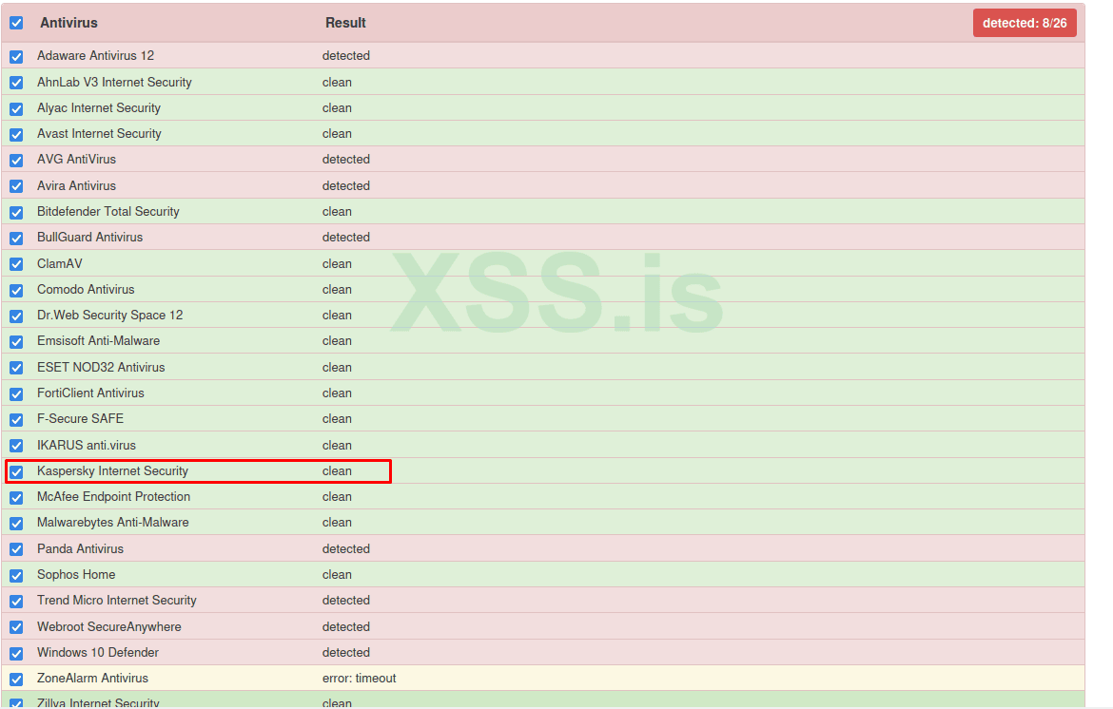
Task: Uncheck the Bitdefender Total Security checkbox
Action: [x=16, y=213]
